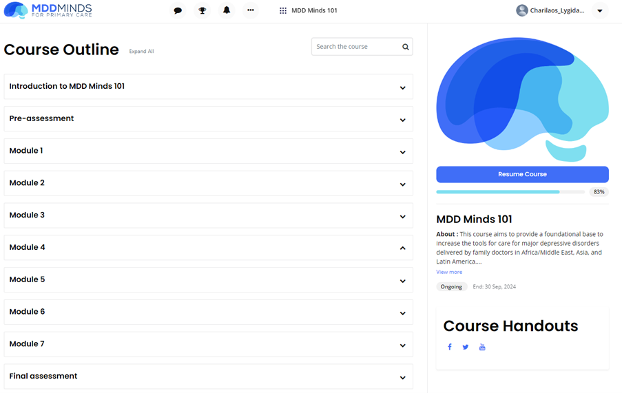The image size is (622, 393).
Task: Click the Module 1 title text
Action: pos(26,151)
